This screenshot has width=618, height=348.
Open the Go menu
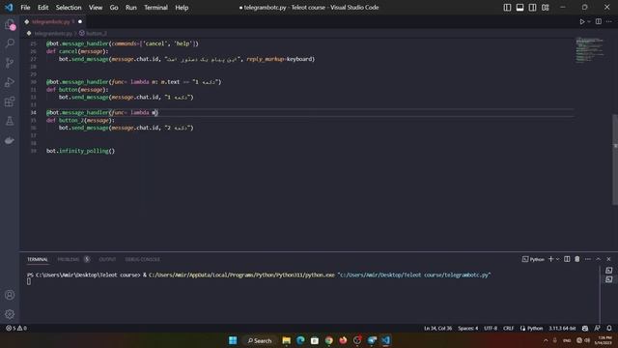[114, 8]
